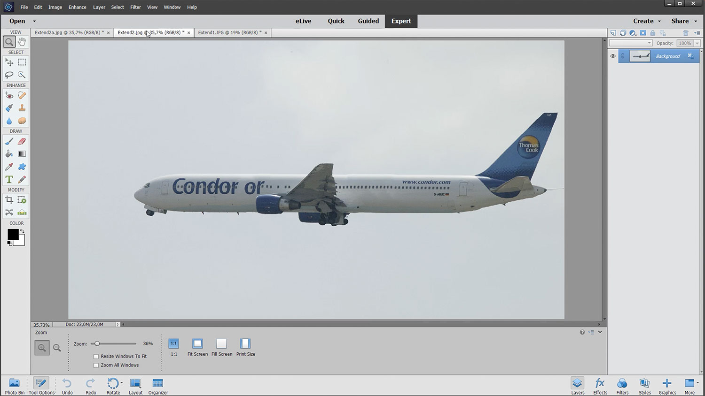Open the layer blend mode dropdown

pyautogui.click(x=631, y=43)
